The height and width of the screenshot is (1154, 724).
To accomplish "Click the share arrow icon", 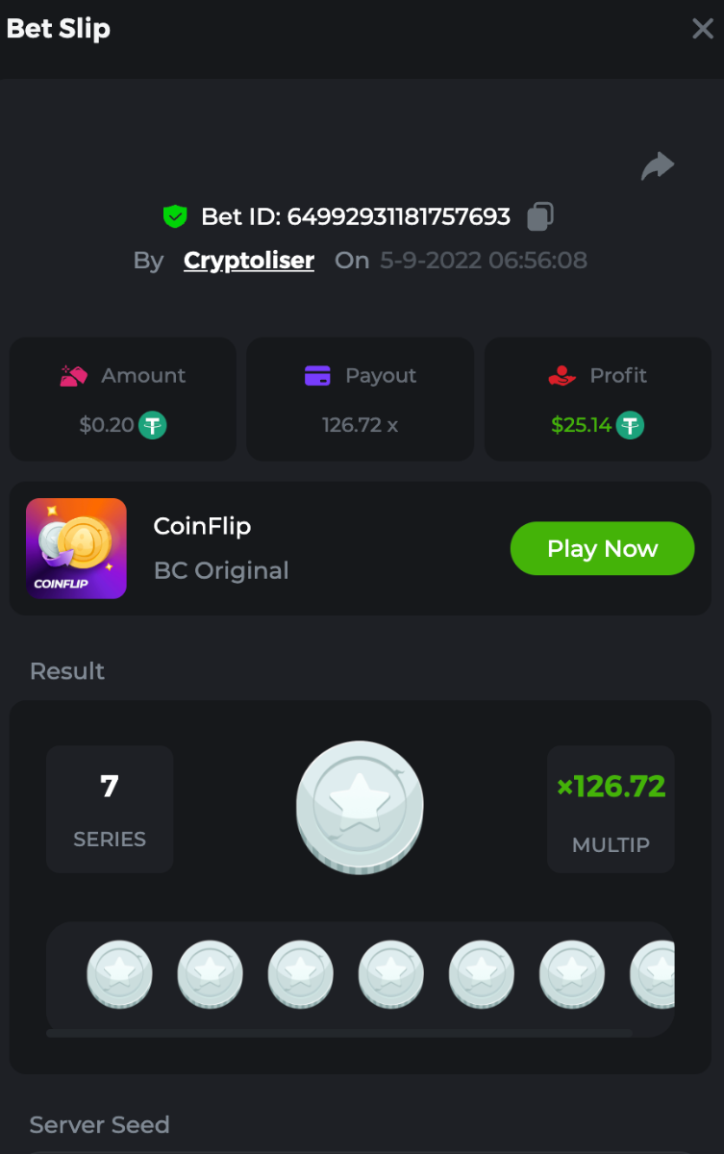I will (658, 167).
